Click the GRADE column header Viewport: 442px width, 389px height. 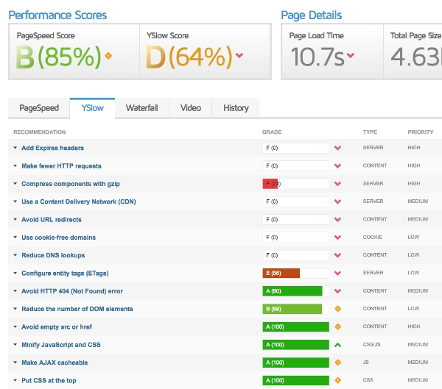coord(272,132)
